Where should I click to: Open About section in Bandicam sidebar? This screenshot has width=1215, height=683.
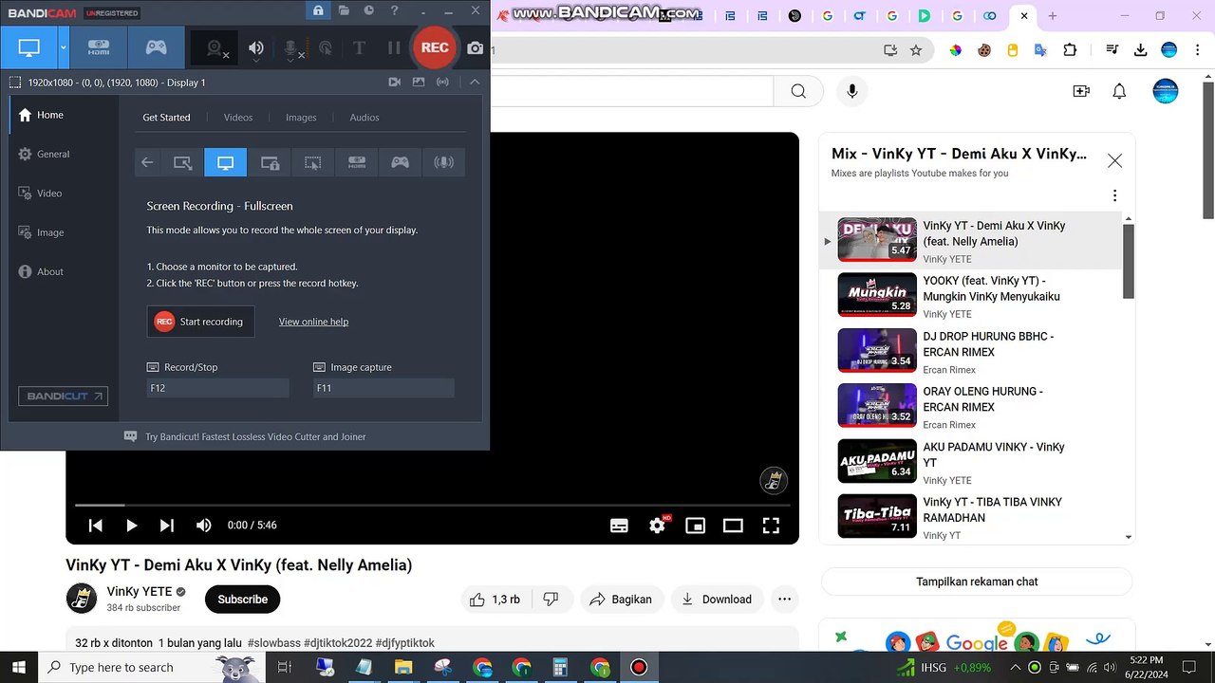pos(62,272)
